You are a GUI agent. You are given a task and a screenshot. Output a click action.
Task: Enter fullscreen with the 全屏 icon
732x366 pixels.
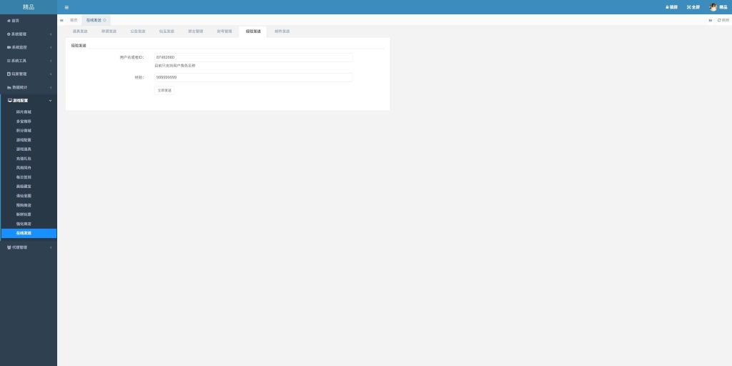(x=693, y=7)
